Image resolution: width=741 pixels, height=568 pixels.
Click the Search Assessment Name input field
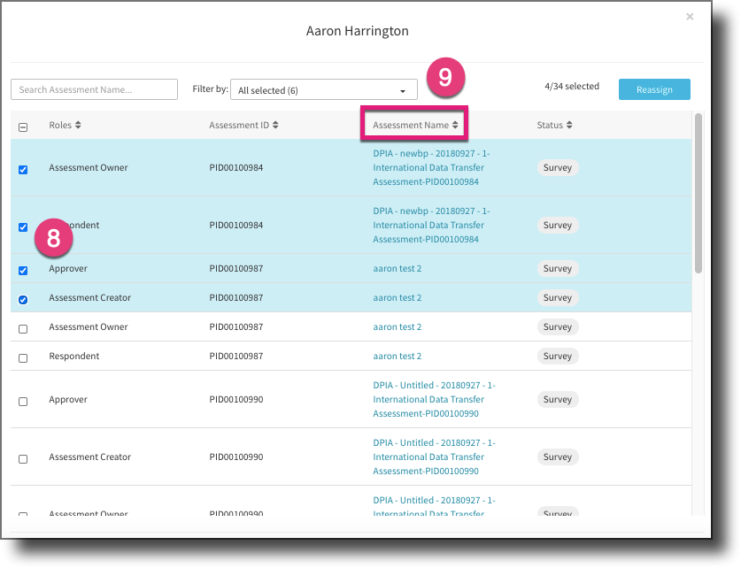(93, 89)
